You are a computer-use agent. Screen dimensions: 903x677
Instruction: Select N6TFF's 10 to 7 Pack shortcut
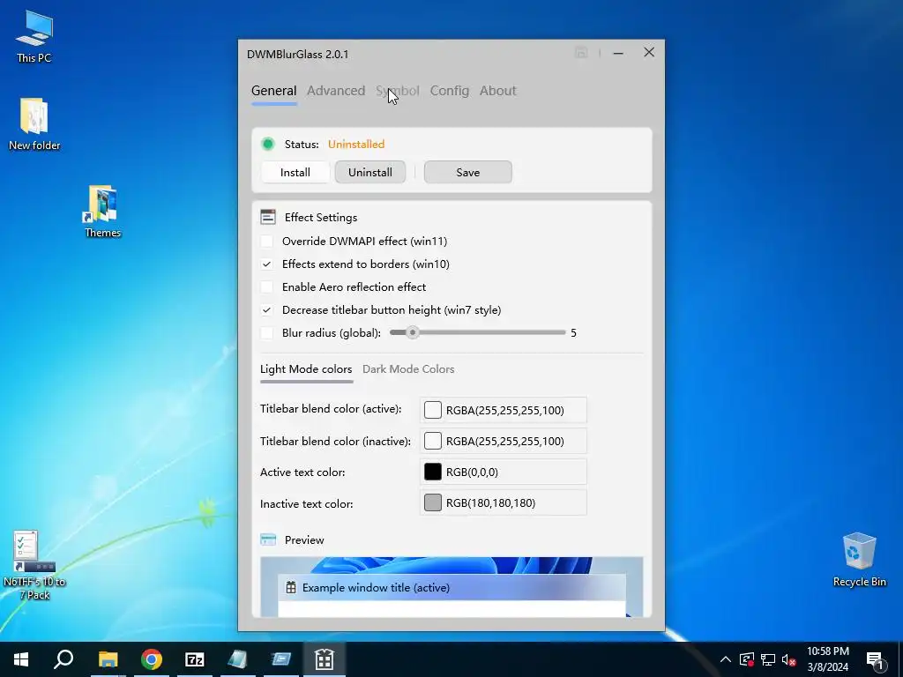point(34,564)
